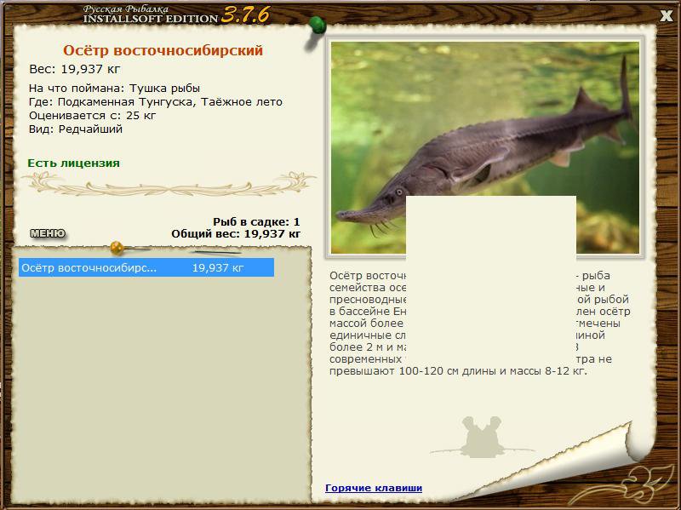Viewport: 681px width, 510px height.
Task: Click the Есть лицензия status text
Action: coord(73,163)
